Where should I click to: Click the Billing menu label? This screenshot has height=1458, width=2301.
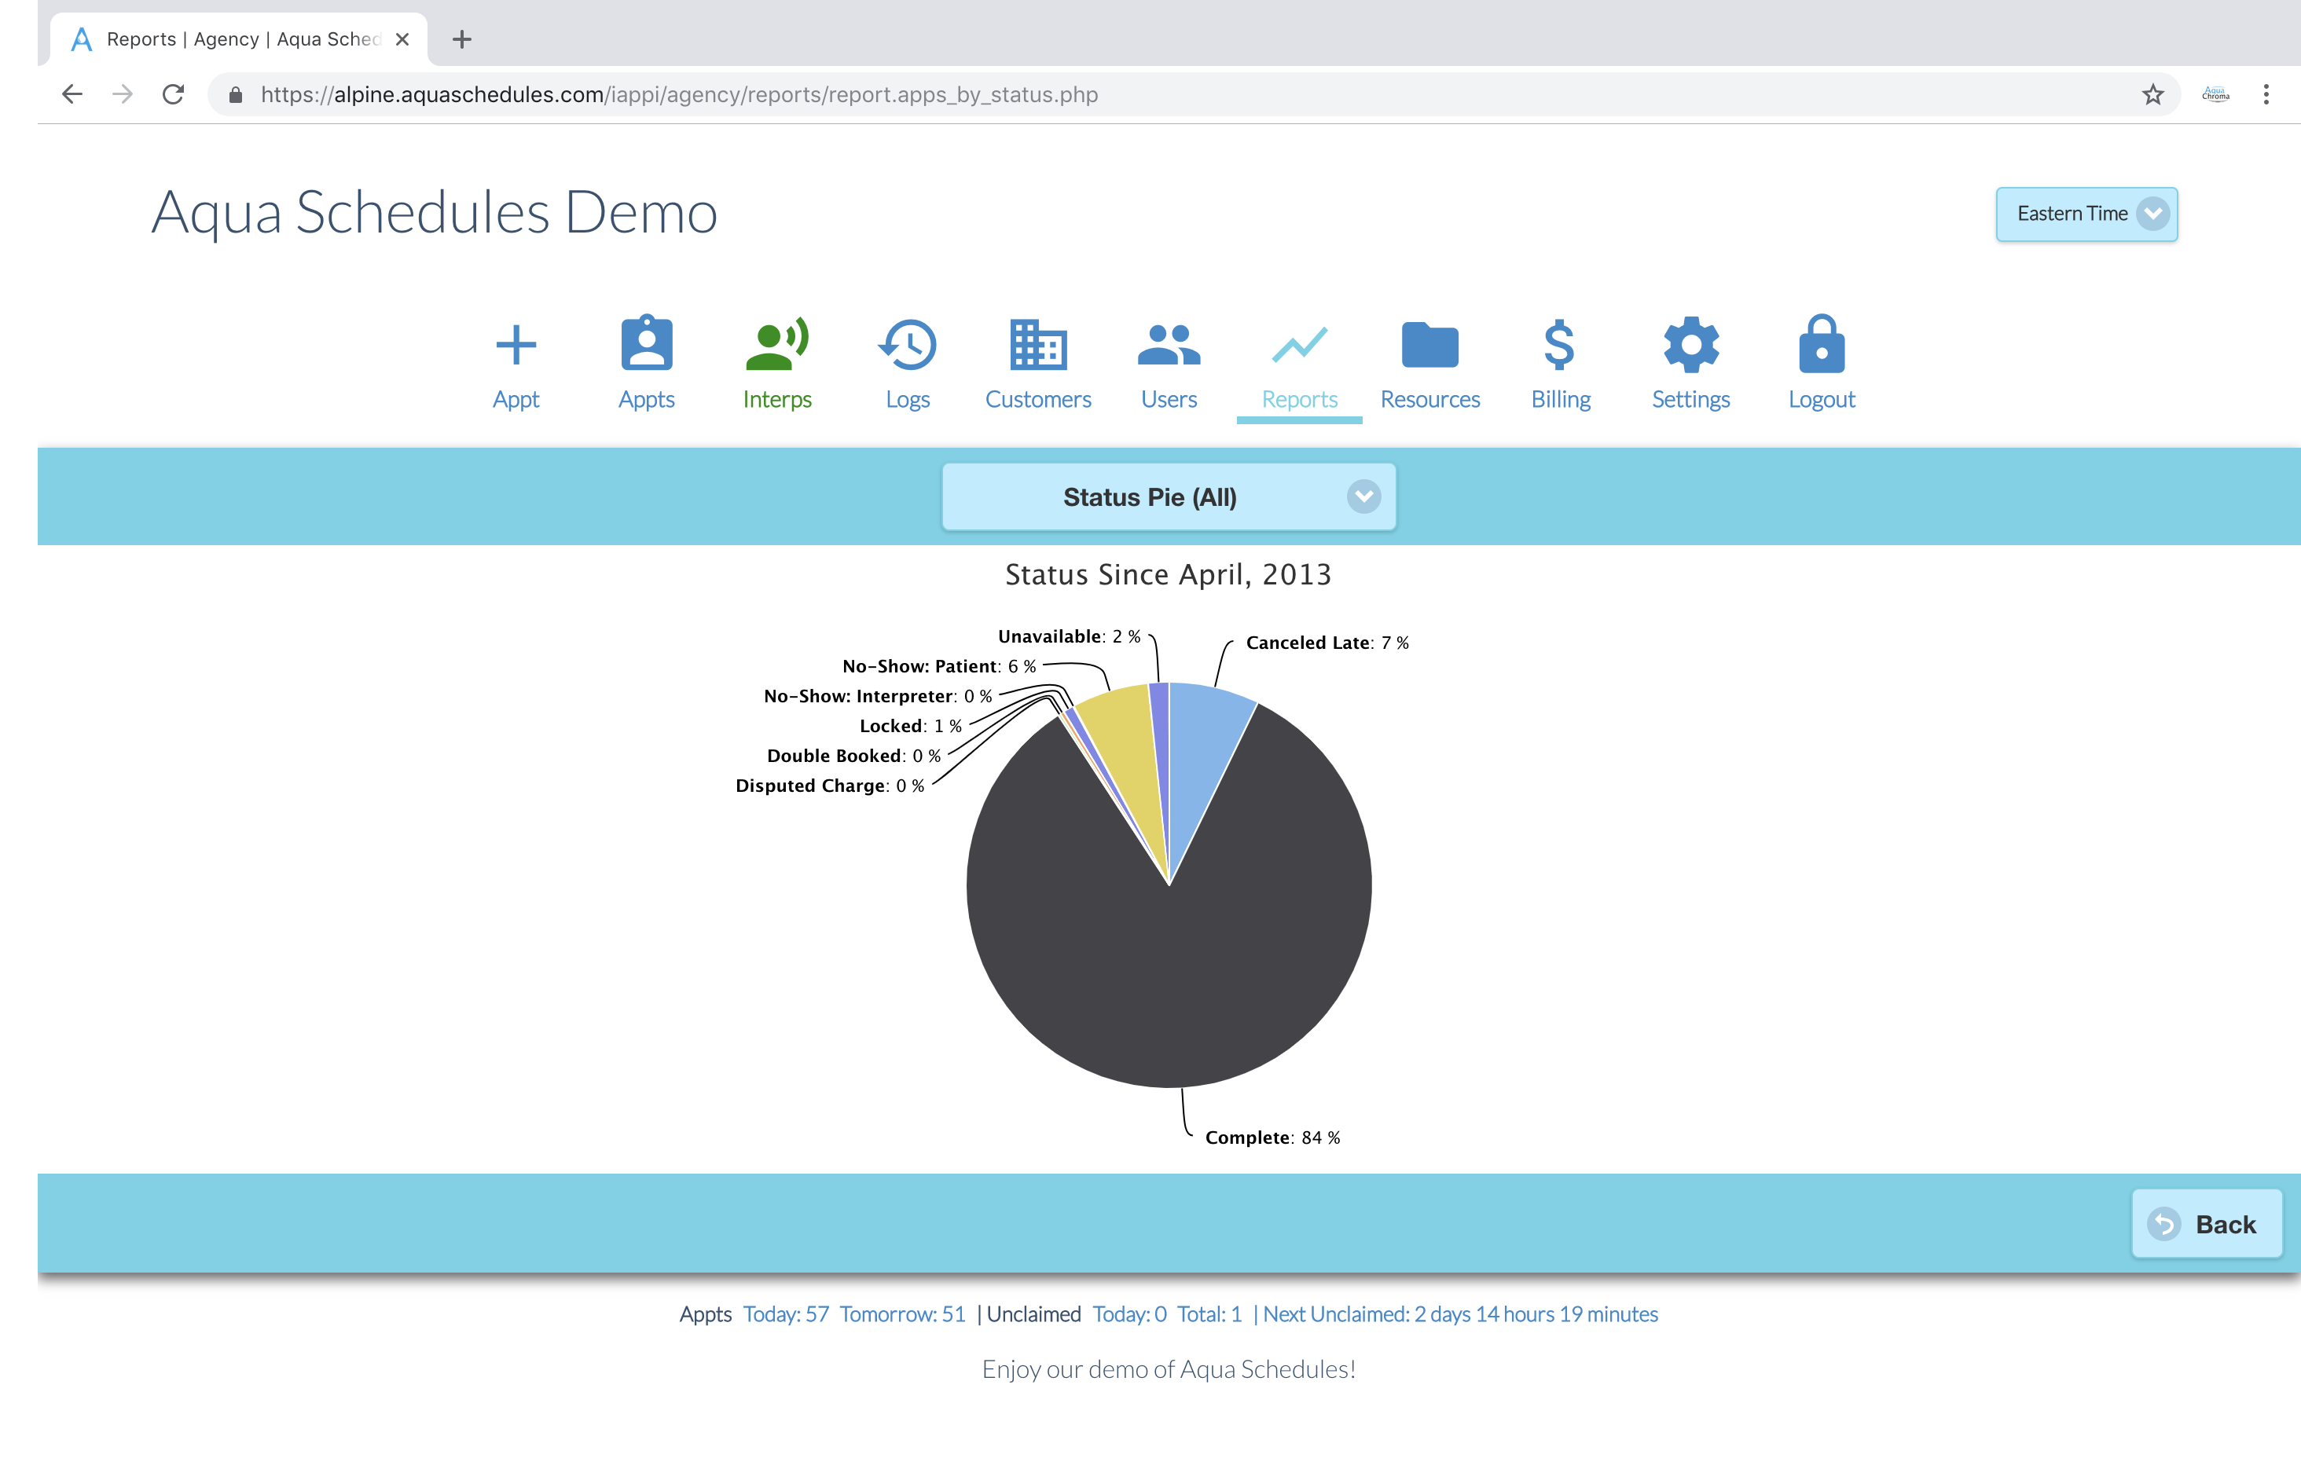1561,399
